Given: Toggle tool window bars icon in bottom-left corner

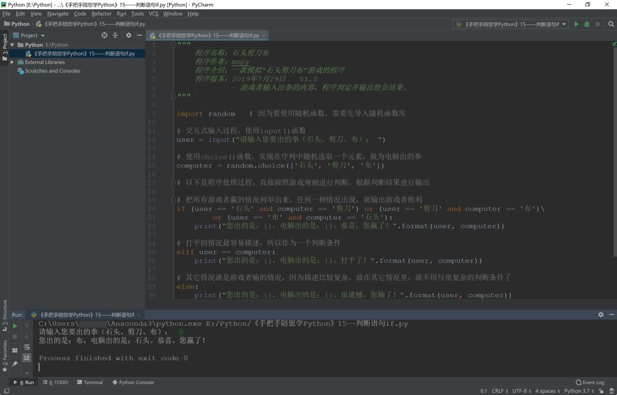Looking at the screenshot, I should tap(6, 390).
